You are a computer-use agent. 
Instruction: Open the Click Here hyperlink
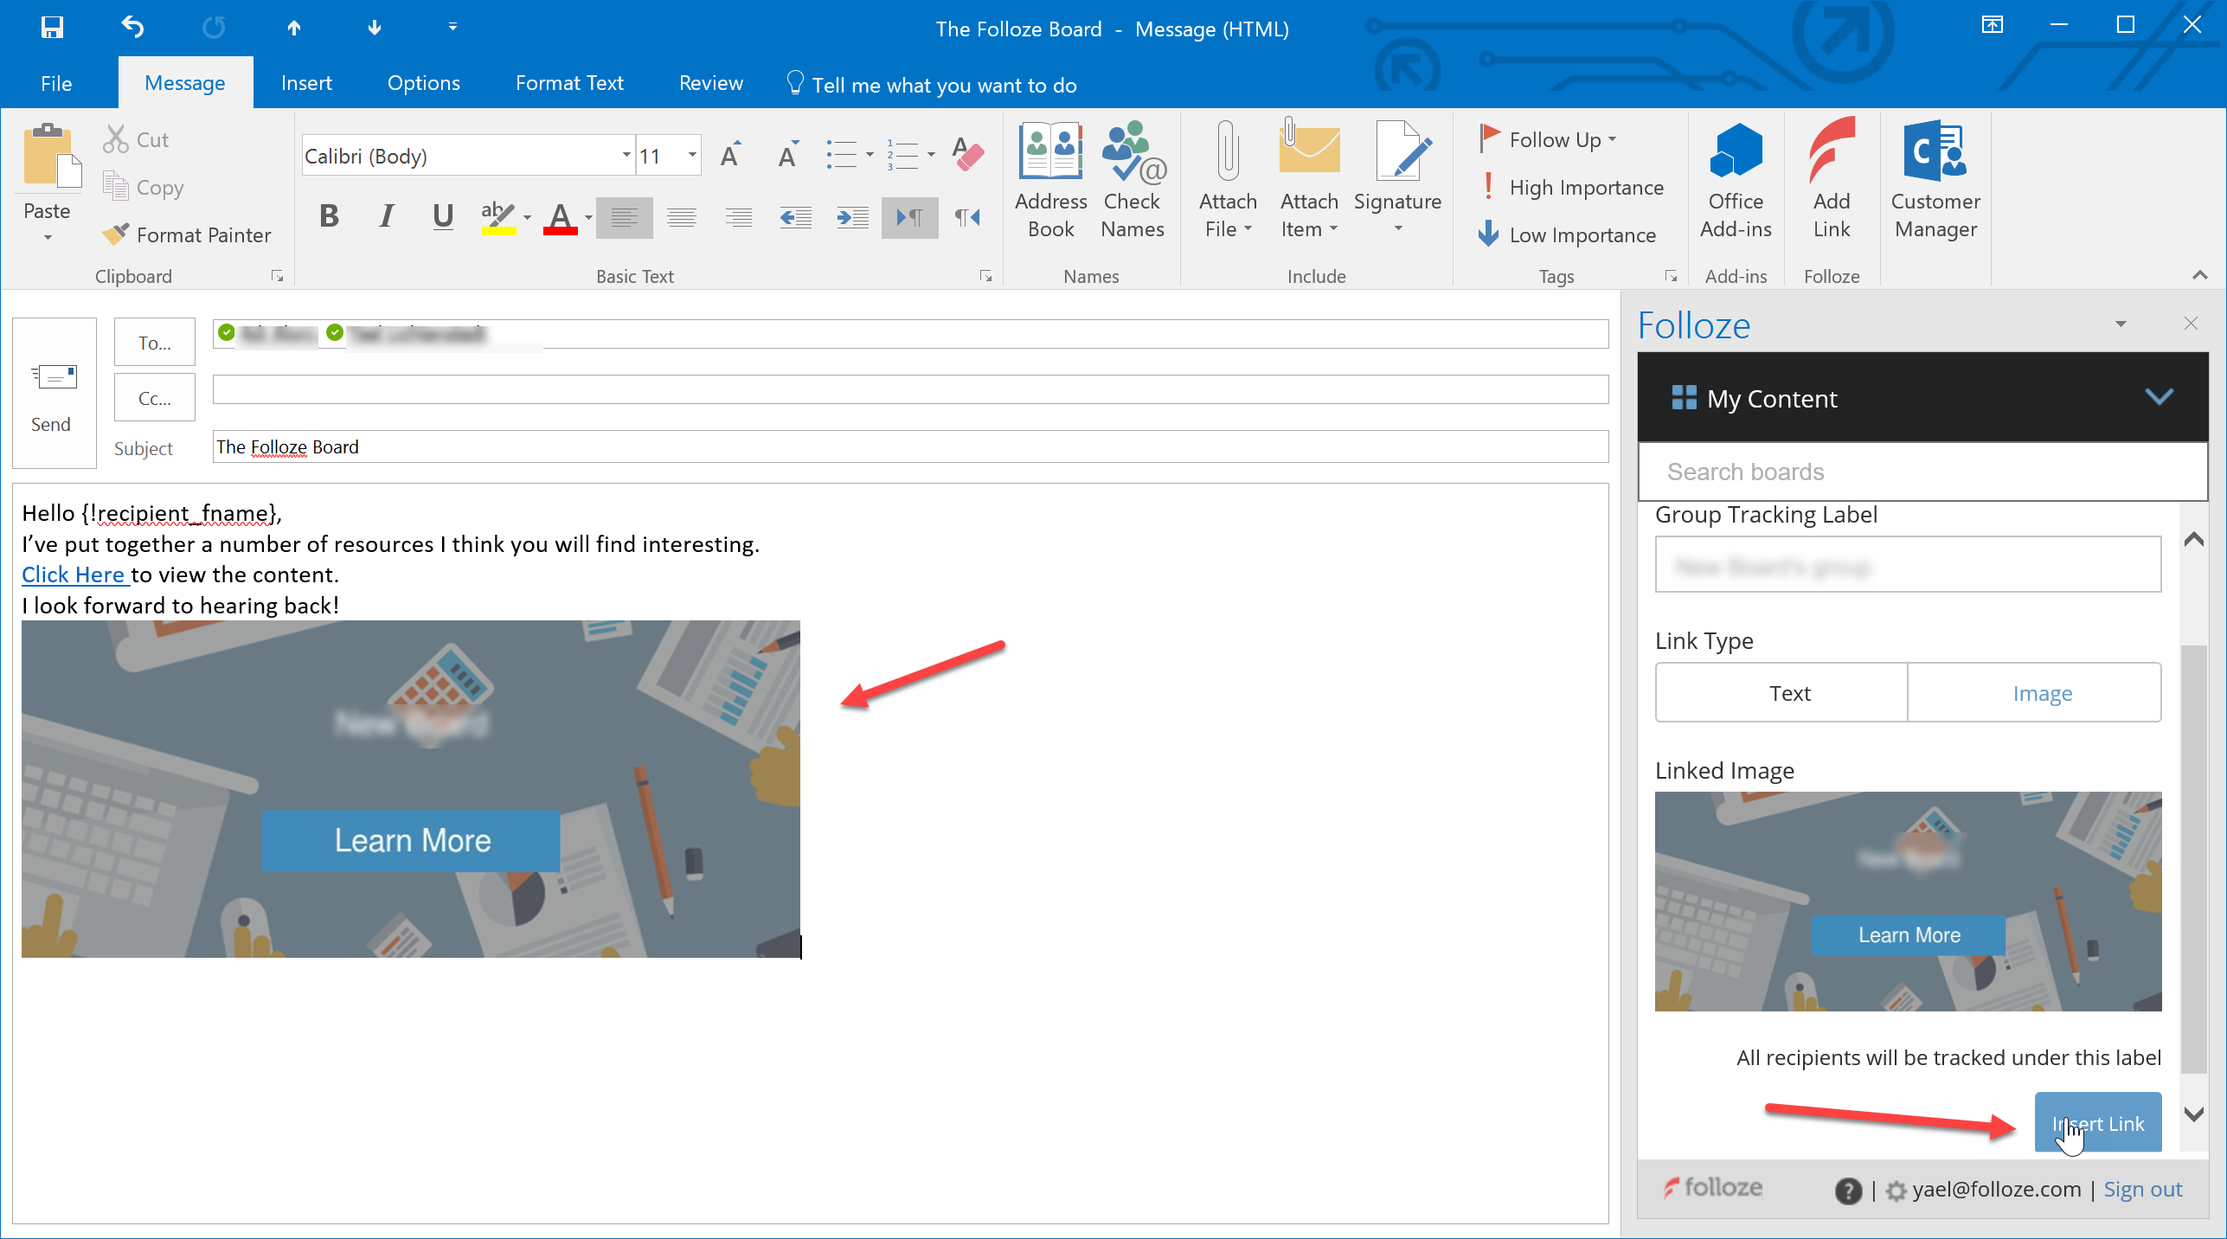pos(74,574)
